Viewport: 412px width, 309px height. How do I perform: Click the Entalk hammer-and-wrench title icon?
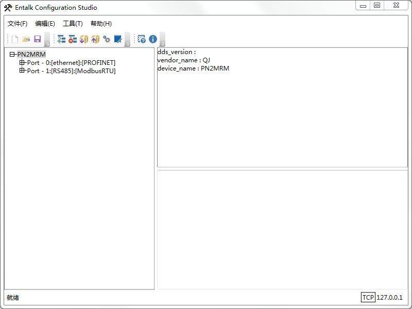point(8,8)
